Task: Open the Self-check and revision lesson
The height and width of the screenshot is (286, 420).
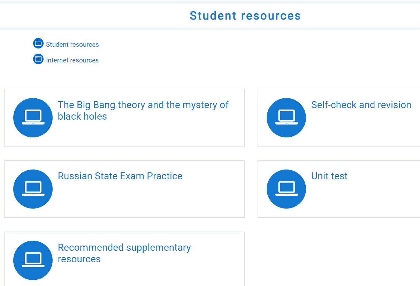Action: click(x=361, y=105)
